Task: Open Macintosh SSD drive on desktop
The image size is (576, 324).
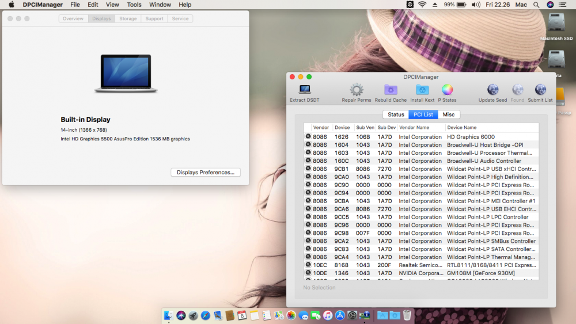Action: 556,26
